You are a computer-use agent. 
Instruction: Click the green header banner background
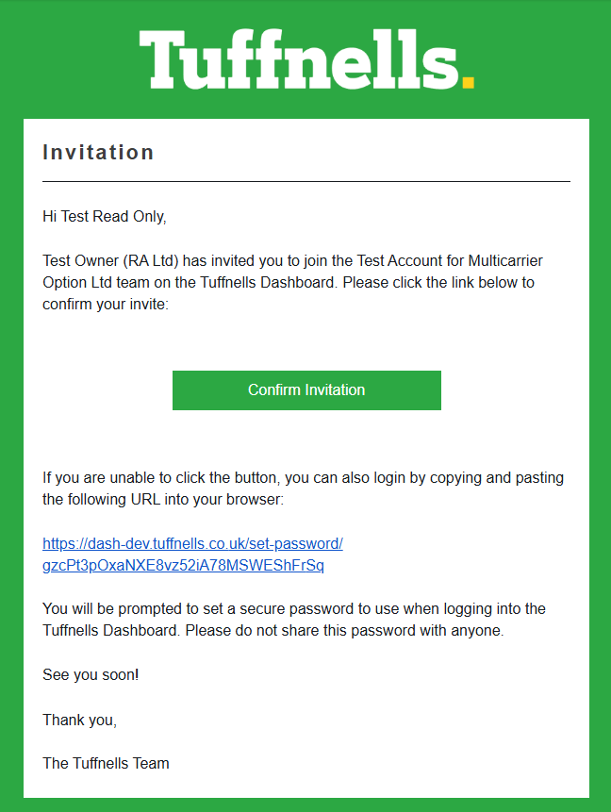66,57
